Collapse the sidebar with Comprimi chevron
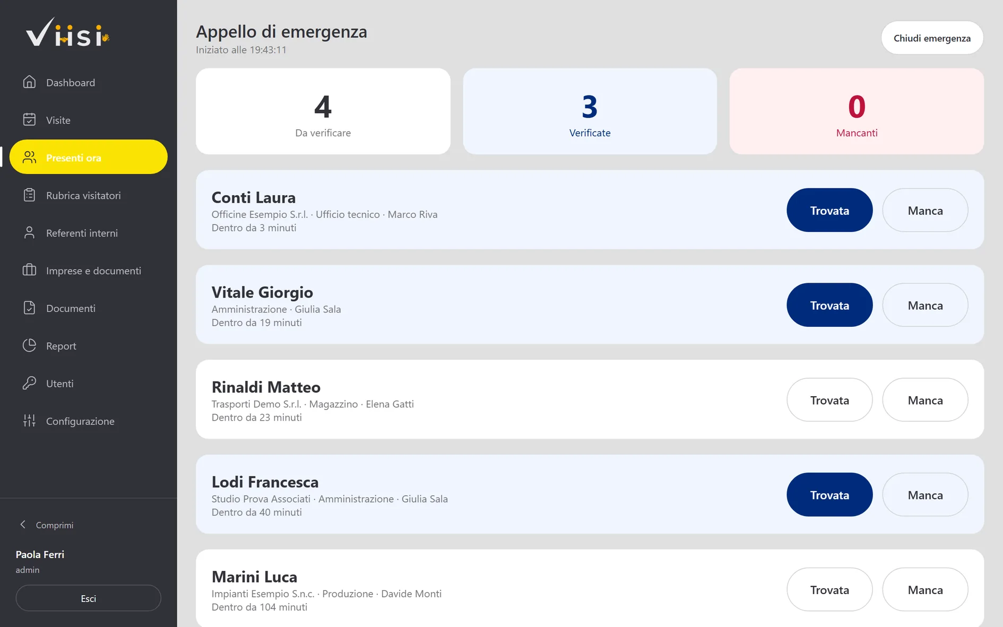Viewport: 1003px width, 627px height. click(x=23, y=525)
